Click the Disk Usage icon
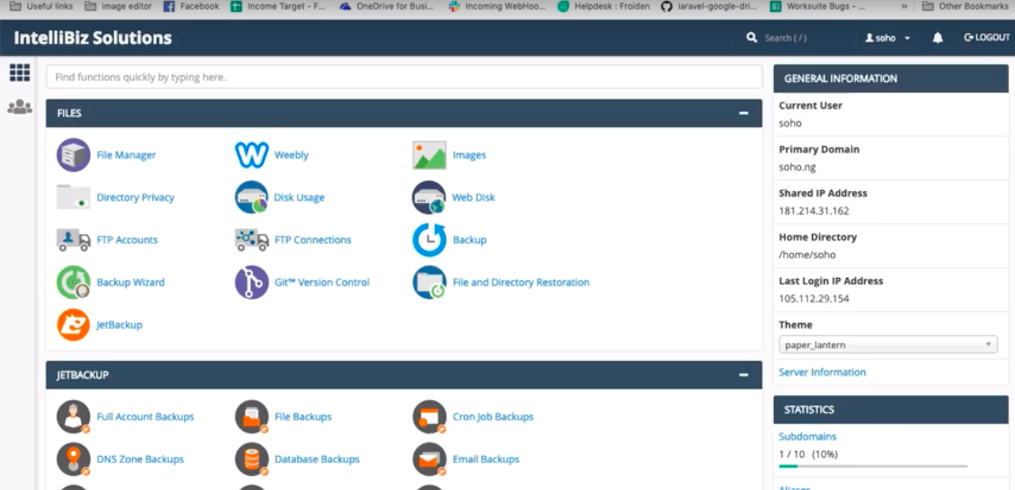The height and width of the screenshot is (490, 1015). click(252, 197)
